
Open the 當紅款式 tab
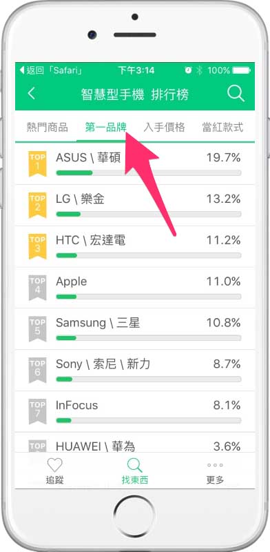(x=222, y=127)
